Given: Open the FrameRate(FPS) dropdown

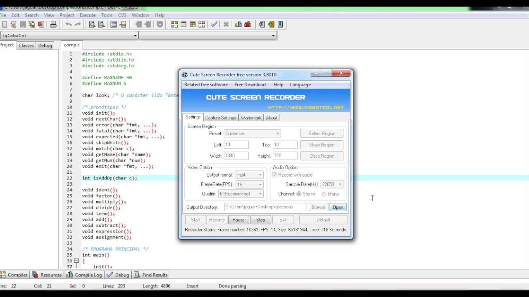Looking at the screenshot, I should tap(250, 184).
